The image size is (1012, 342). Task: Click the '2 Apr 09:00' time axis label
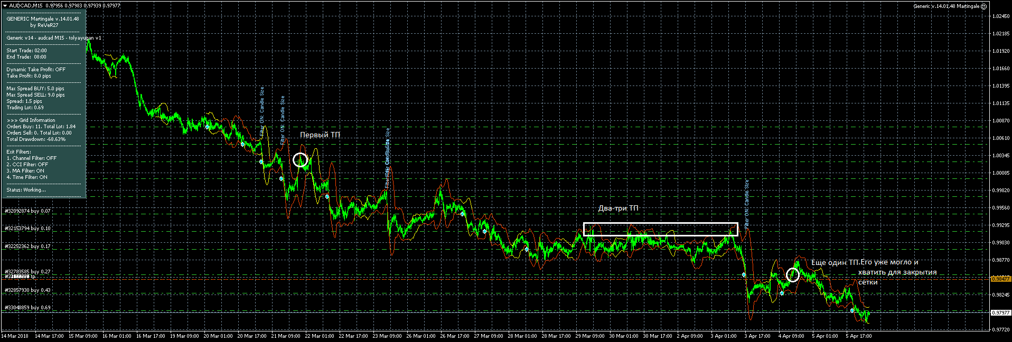pyautogui.click(x=690, y=336)
